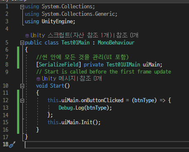This screenshot has height=152, width=189.
Task: Open the 'Unity 스크립트(자산 참조 1개)' CodeLens link
Action: tap(71, 35)
